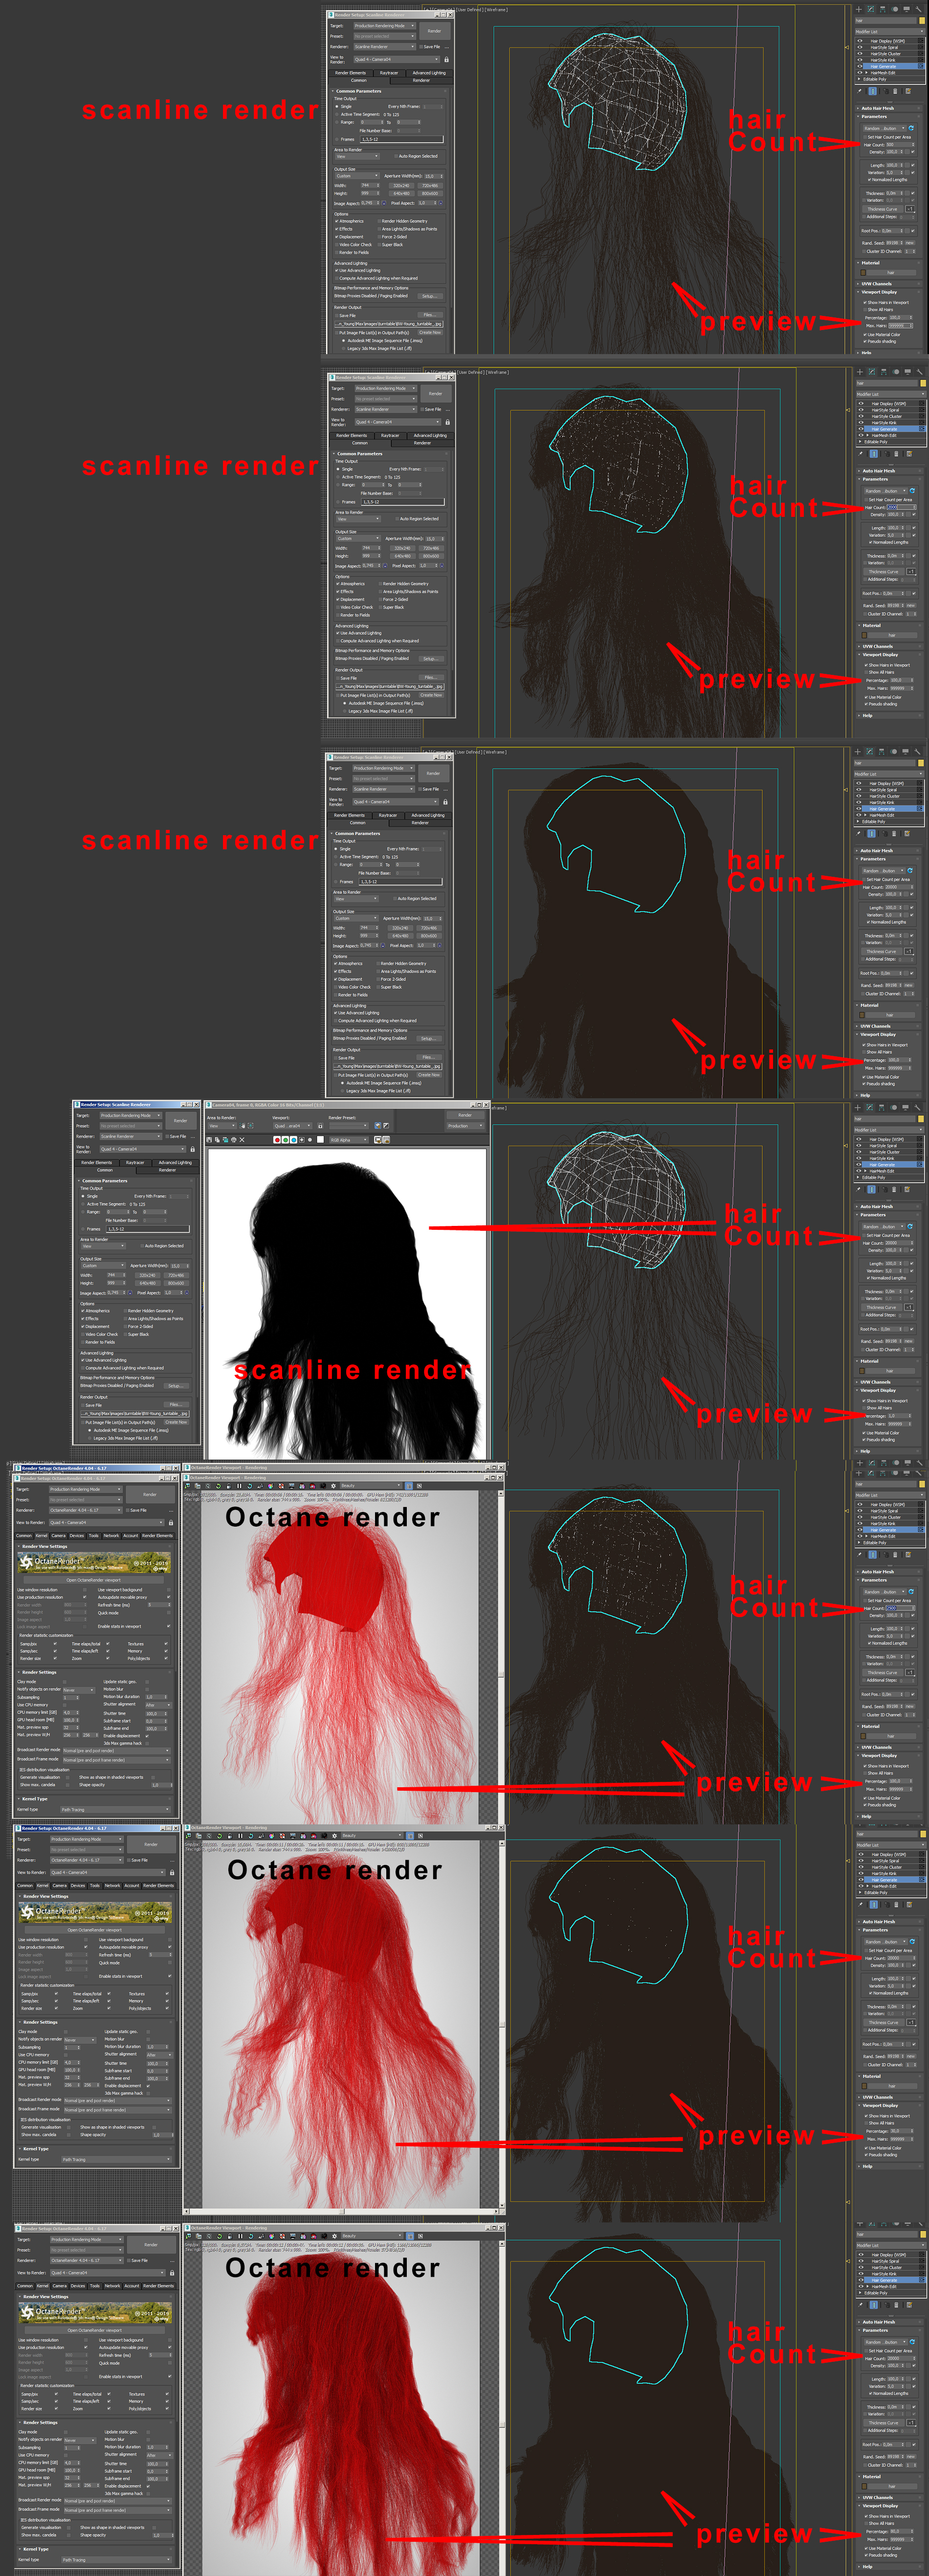Click the ×1 thickness multiplier in topmost Parameters rollout
The height and width of the screenshot is (2576, 929).
[x=909, y=209]
